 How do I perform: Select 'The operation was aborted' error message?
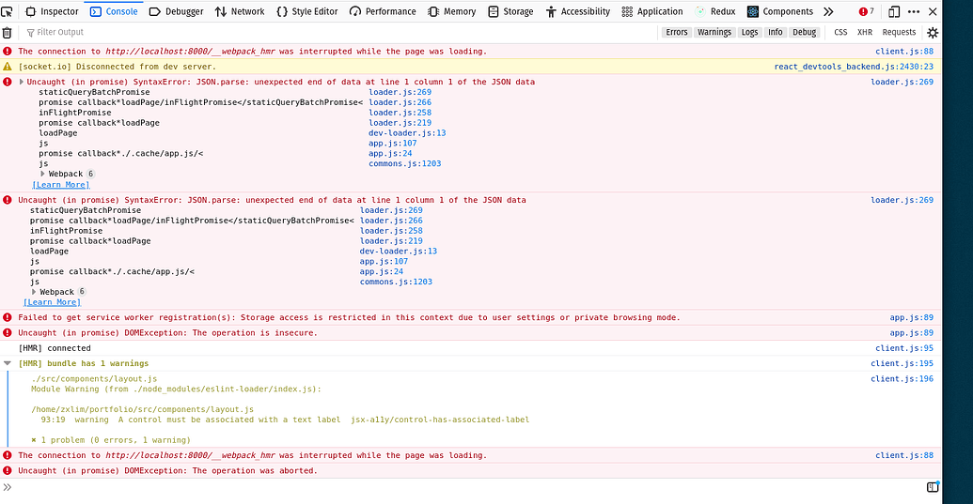tap(167, 470)
